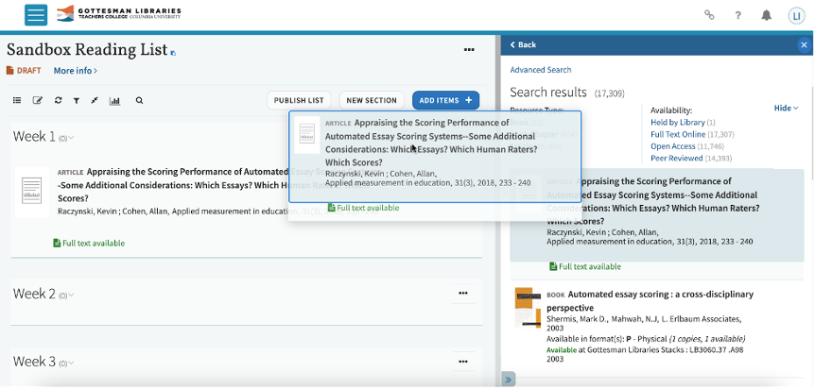Open the filter funnel toolbar icon
Screen dimensions: 815x389
[x=77, y=101]
